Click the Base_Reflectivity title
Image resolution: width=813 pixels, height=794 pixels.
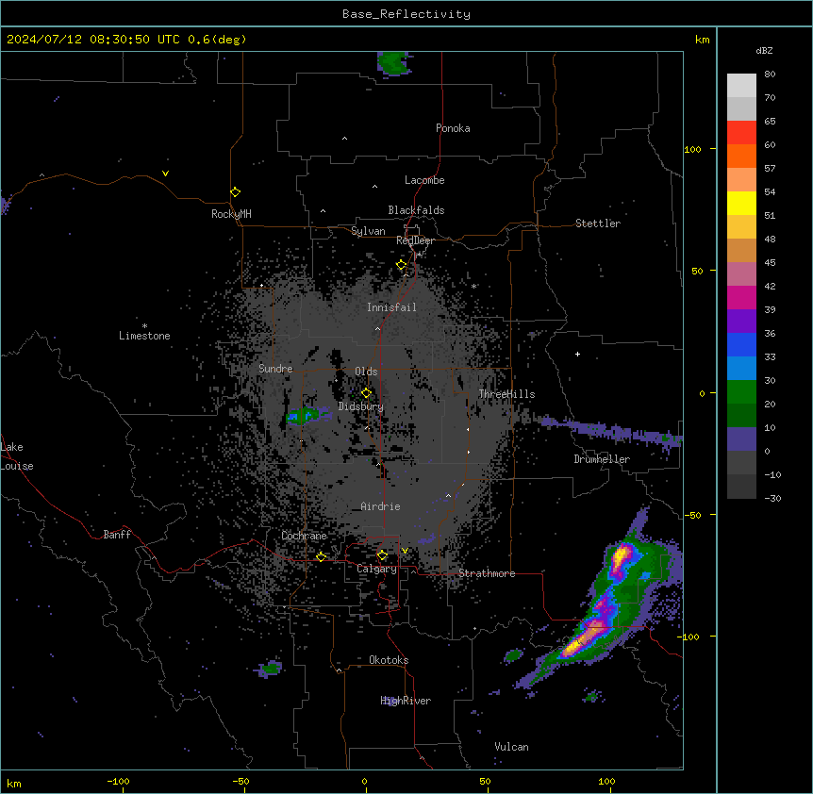pyautogui.click(x=406, y=14)
